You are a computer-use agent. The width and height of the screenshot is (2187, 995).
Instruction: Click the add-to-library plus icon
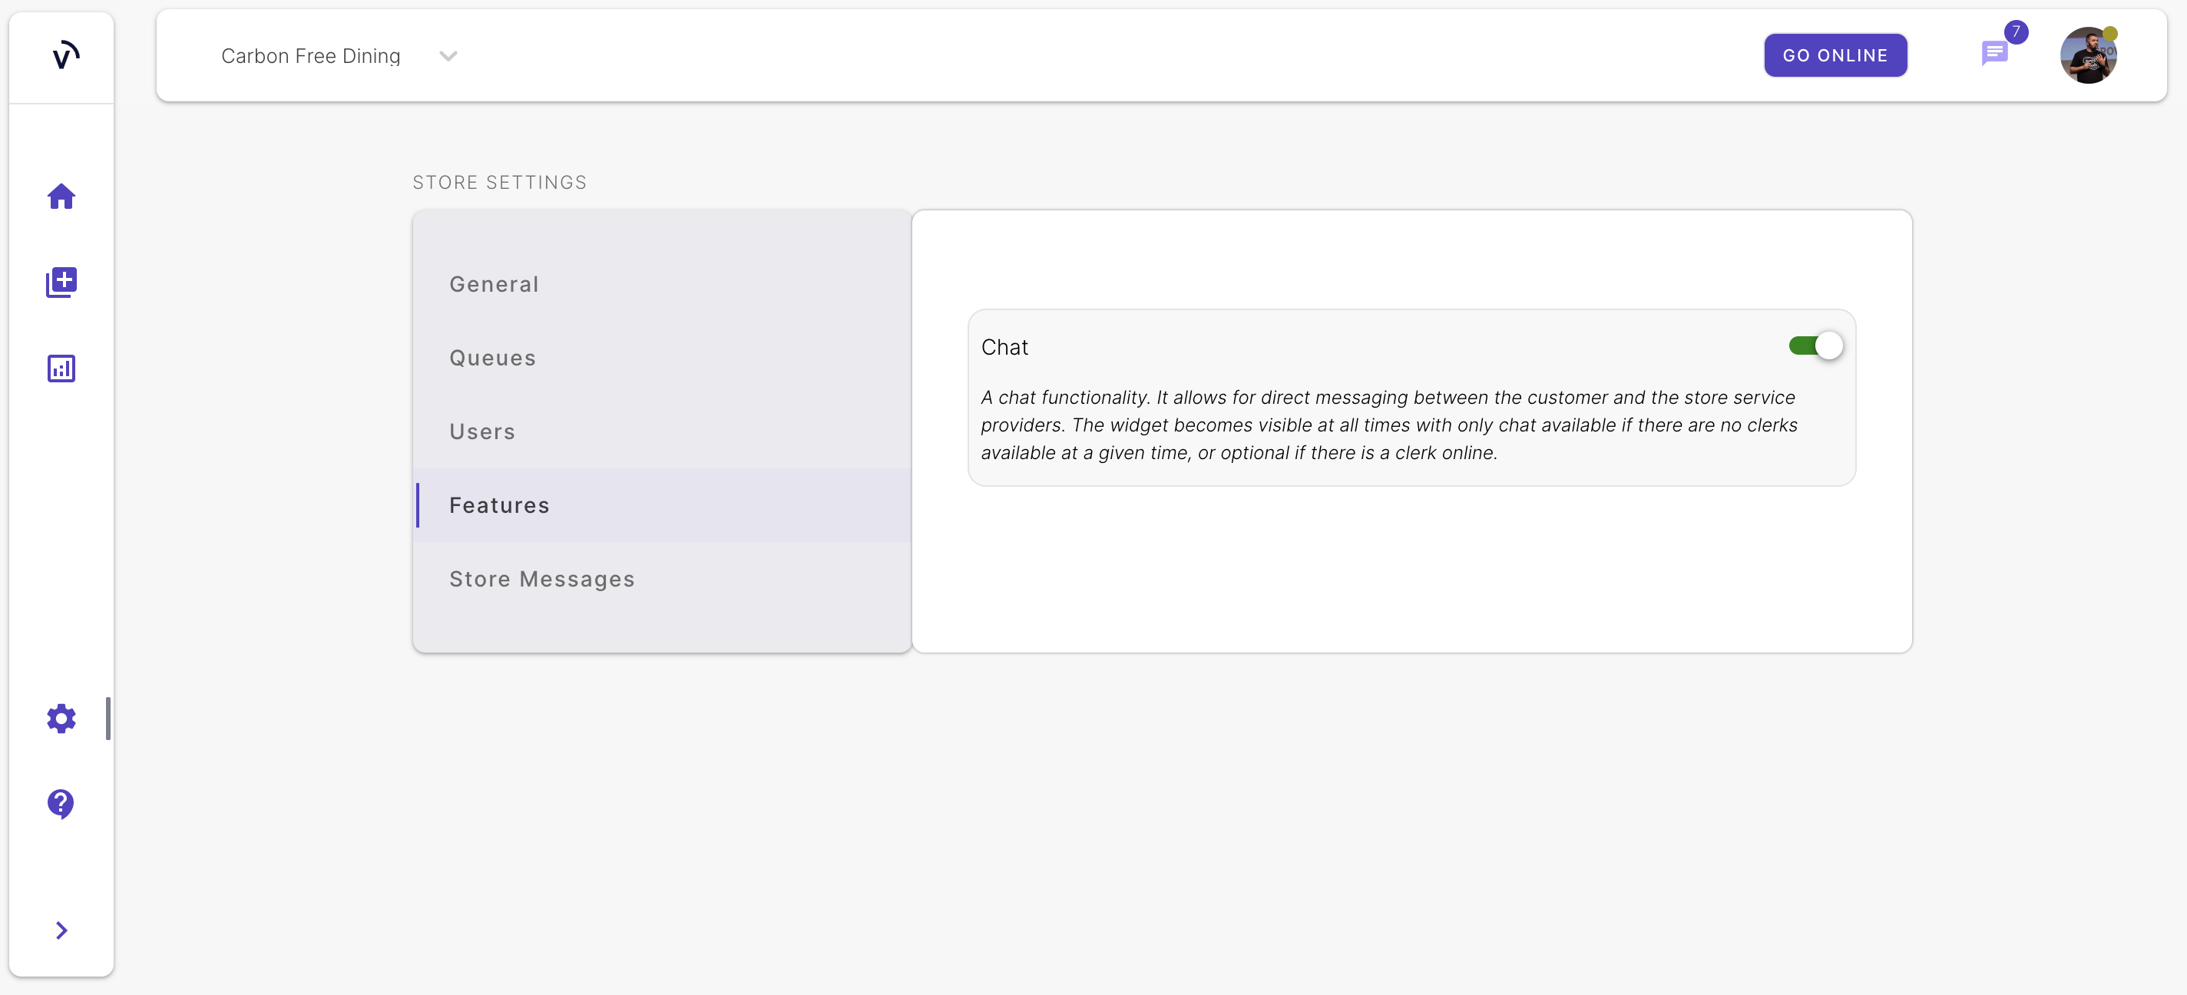pyautogui.click(x=61, y=282)
